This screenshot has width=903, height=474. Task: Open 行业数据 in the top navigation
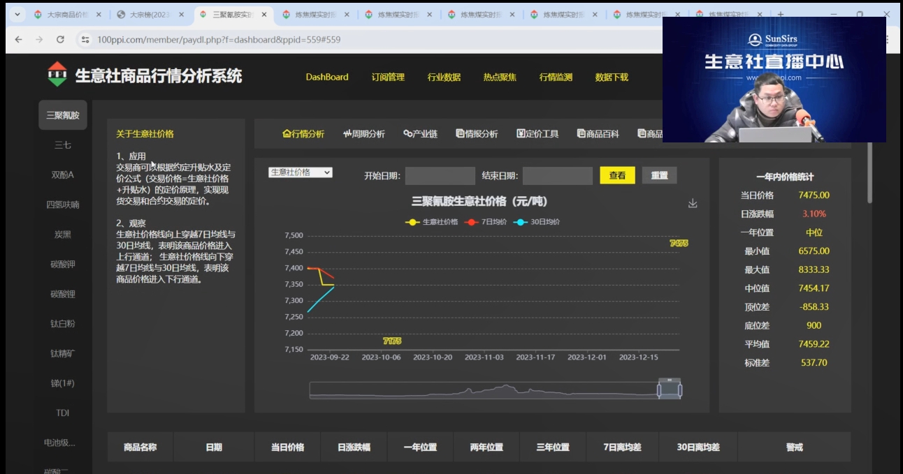pos(444,77)
